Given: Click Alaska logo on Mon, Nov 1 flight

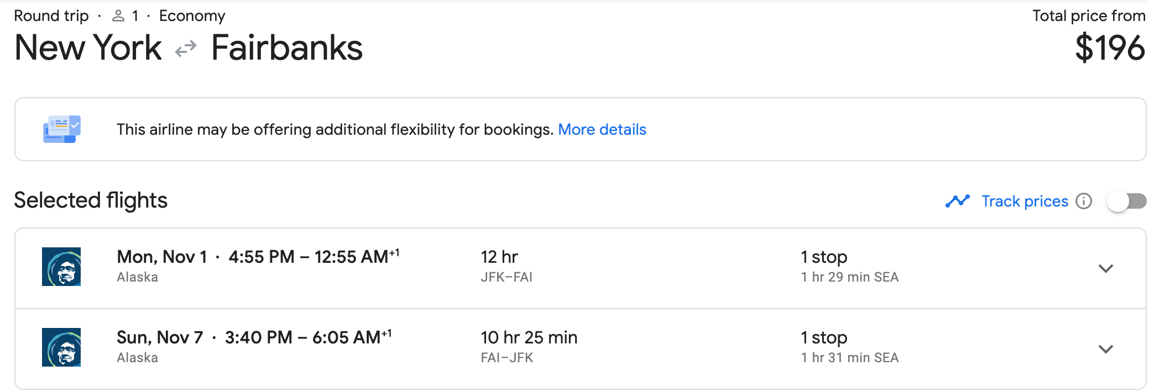Looking at the screenshot, I should point(61,267).
